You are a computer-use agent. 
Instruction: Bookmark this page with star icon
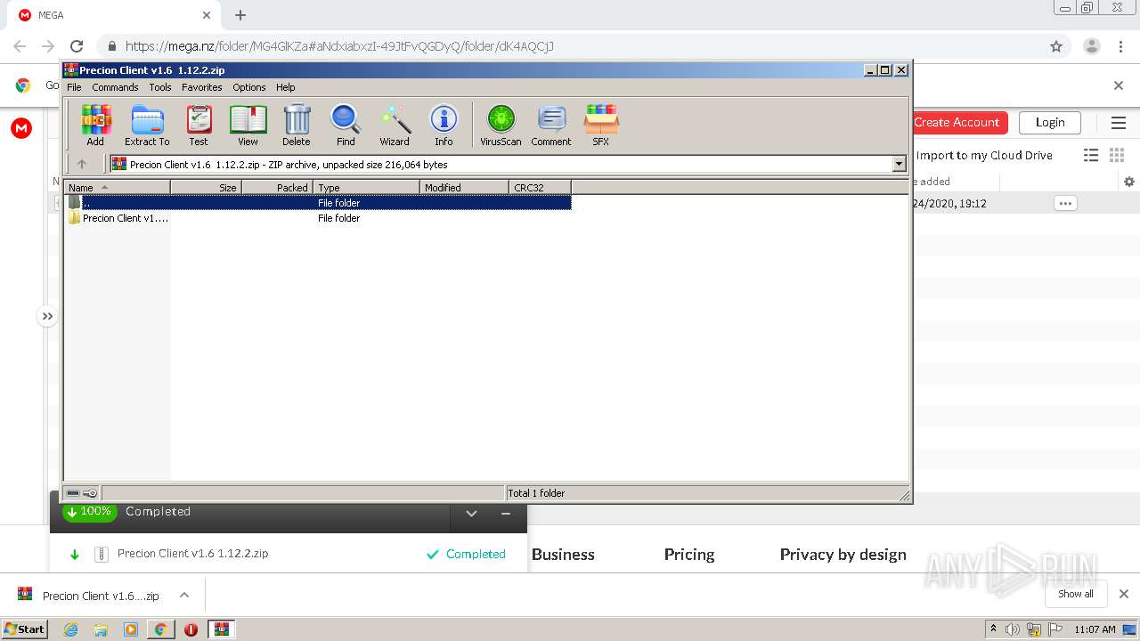click(x=1056, y=46)
